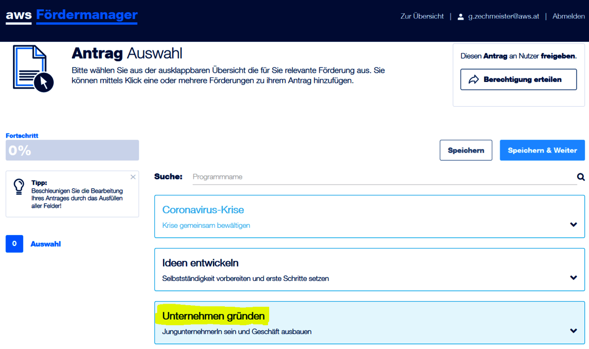
Task: Click the Auswahl label in sidebar
Action: click(x=45, y=244)
